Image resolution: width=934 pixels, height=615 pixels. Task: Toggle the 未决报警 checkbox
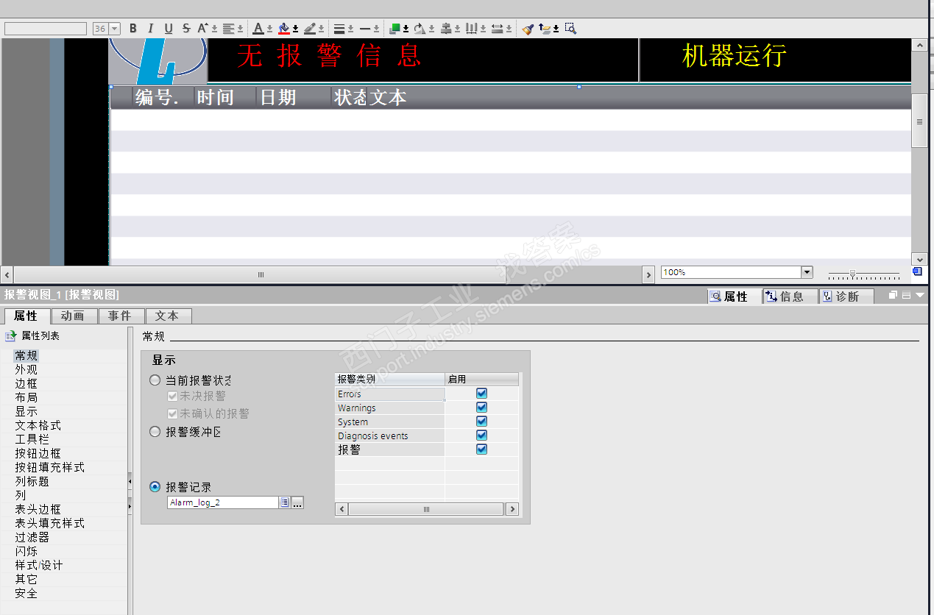coord(173,396)
